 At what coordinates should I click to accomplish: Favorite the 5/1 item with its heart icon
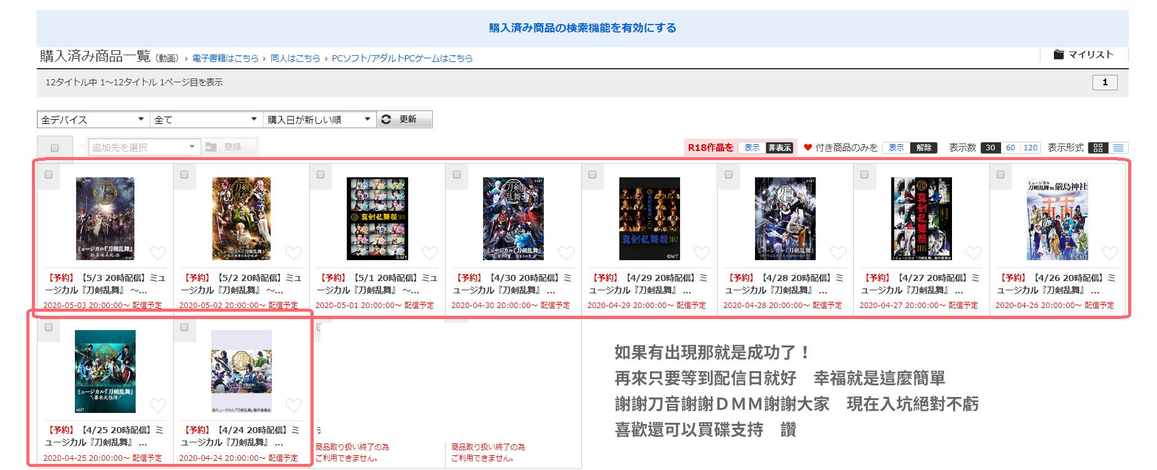430,253
